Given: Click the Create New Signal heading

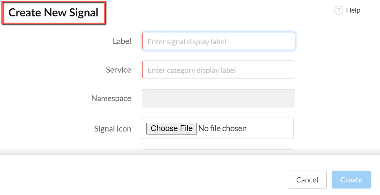Looking at the screenshot, I should pos(54,13).
